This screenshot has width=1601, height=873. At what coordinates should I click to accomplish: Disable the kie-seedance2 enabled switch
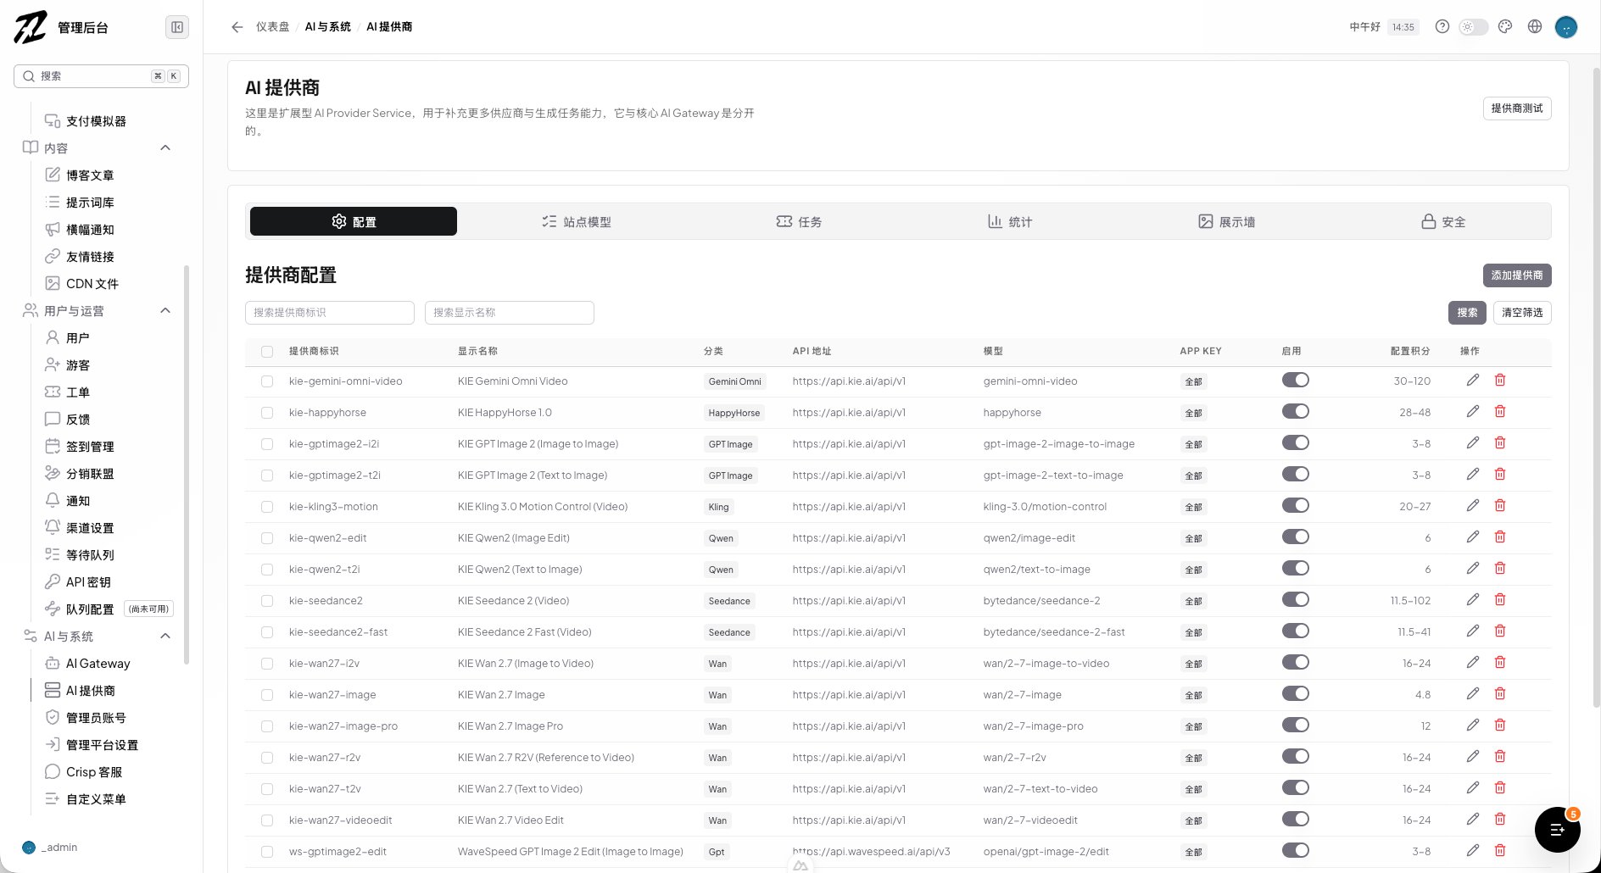coord(1295,600)
